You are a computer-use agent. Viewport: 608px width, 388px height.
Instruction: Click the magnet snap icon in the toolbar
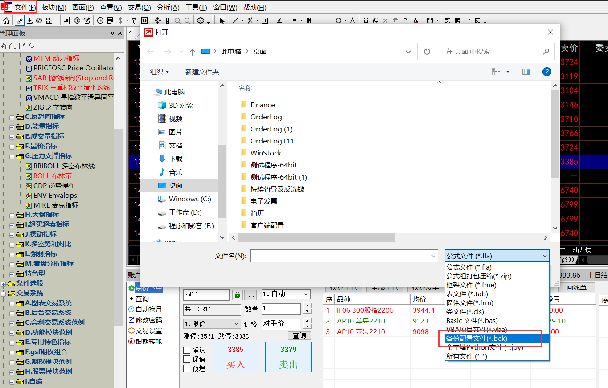[x=366, y=20]
